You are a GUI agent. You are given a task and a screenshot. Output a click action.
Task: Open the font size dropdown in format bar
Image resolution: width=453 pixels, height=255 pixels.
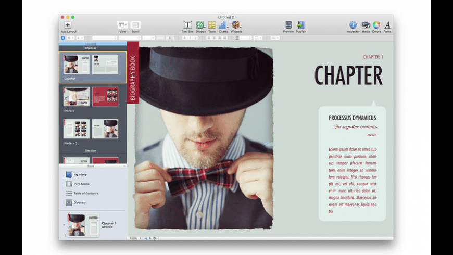click(149, 38)
